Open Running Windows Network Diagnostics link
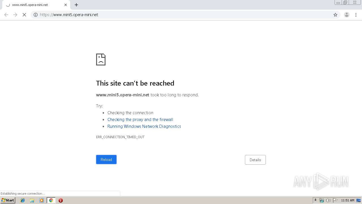This screenshot has width=362, height=204. click(144, 126)
